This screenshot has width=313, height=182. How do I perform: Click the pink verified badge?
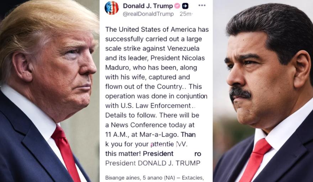[177, 6]
